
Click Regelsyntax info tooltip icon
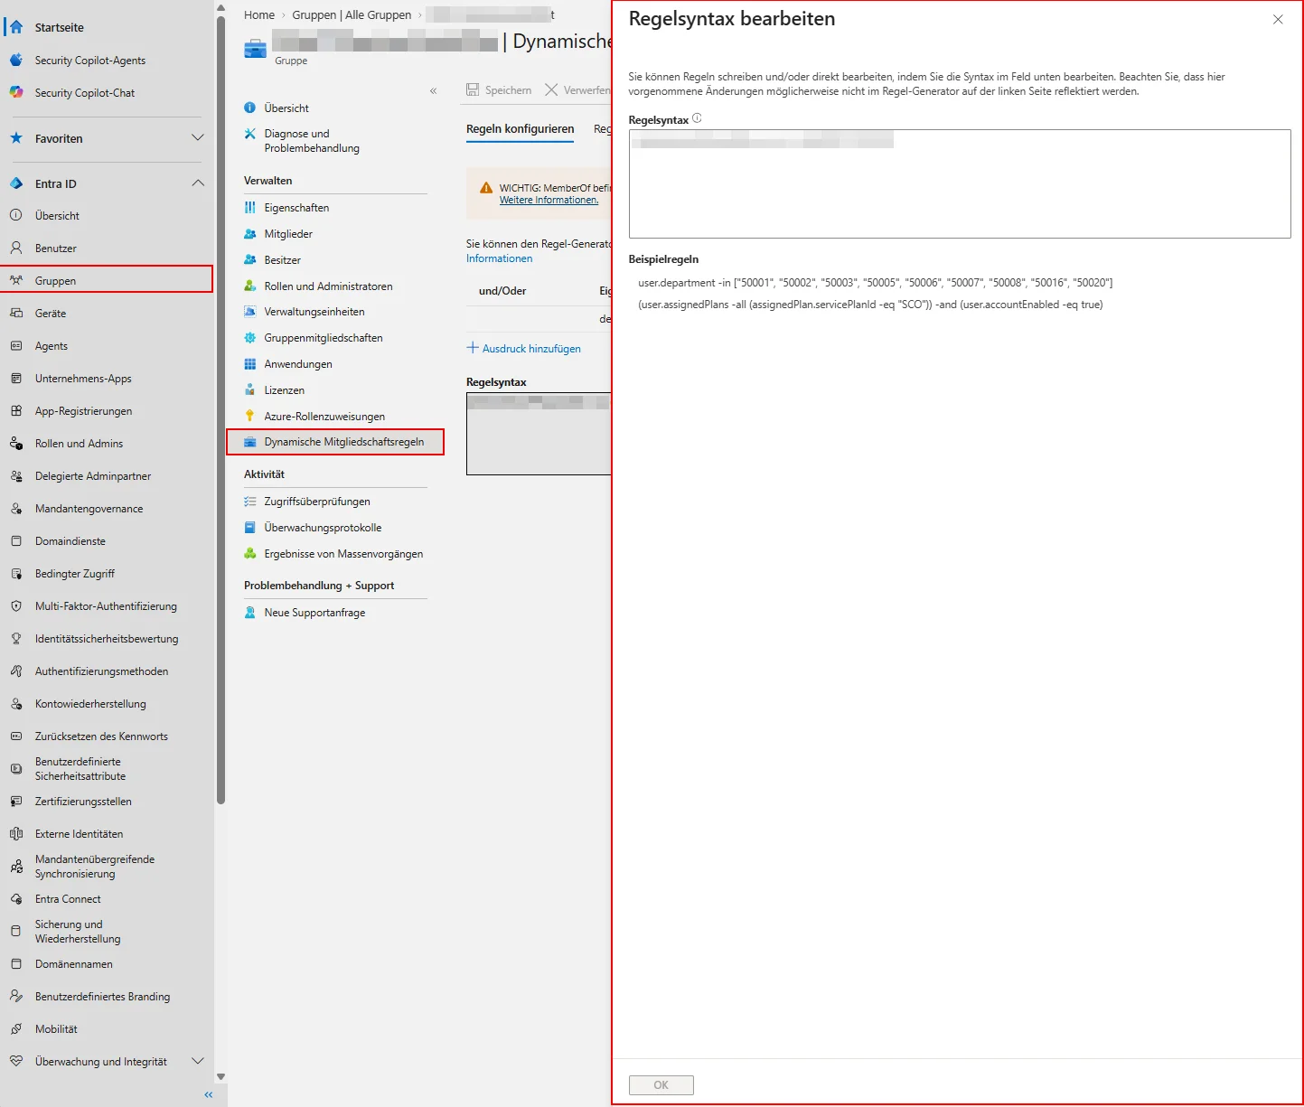(697, 118)
